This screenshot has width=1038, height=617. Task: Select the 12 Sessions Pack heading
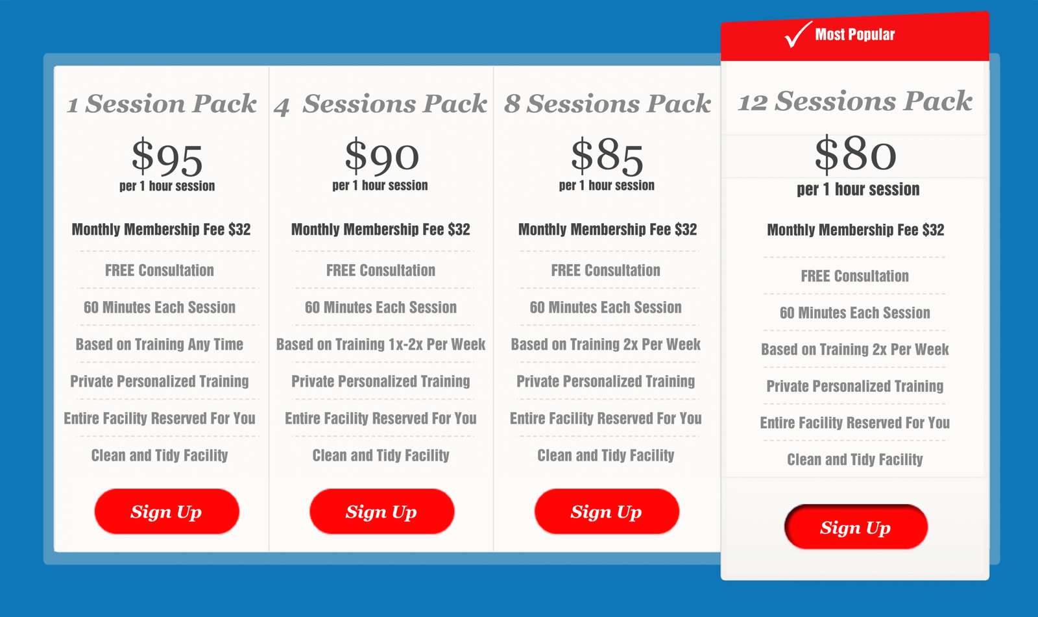coord(855,101)
